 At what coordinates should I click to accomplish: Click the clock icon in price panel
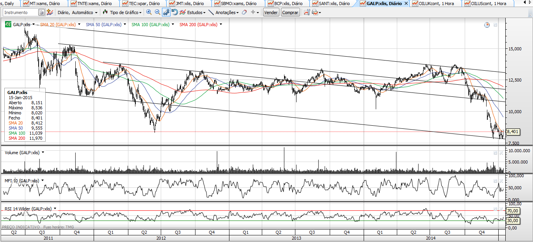coord(487,25)
